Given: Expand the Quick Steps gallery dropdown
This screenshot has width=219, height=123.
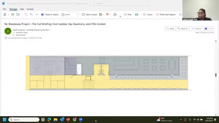Looking at the screenshot, I should click(78, 14).
